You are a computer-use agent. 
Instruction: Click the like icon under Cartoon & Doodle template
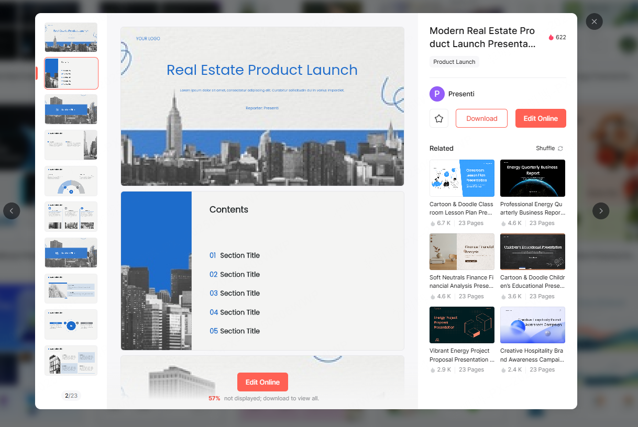pos(433,223)
